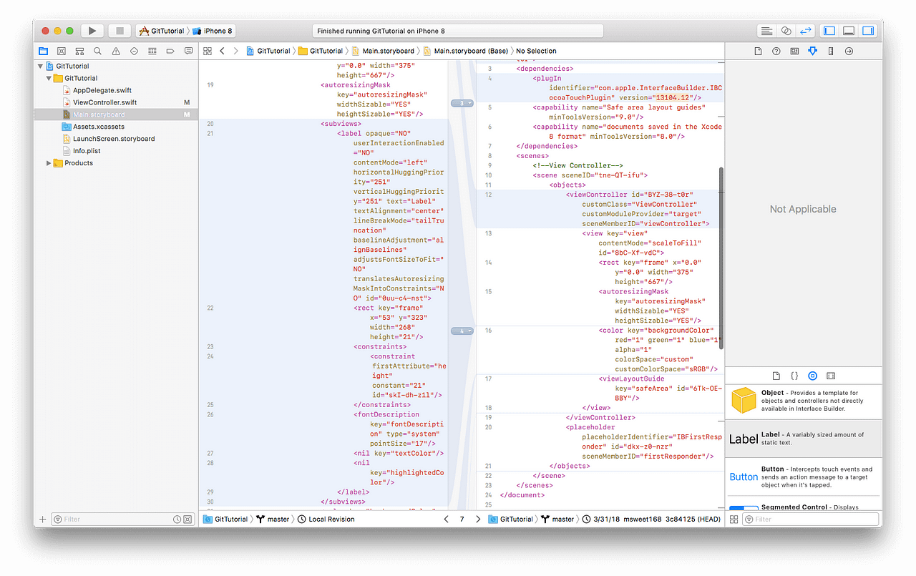Collapse the GitTutorial project root

pyautogui.click(x=40, y=66)
